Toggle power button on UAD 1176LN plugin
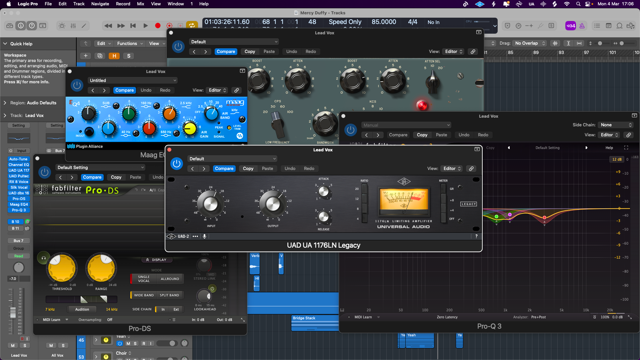The height and width of the screenshot is (360, 640). click(177, 164)
